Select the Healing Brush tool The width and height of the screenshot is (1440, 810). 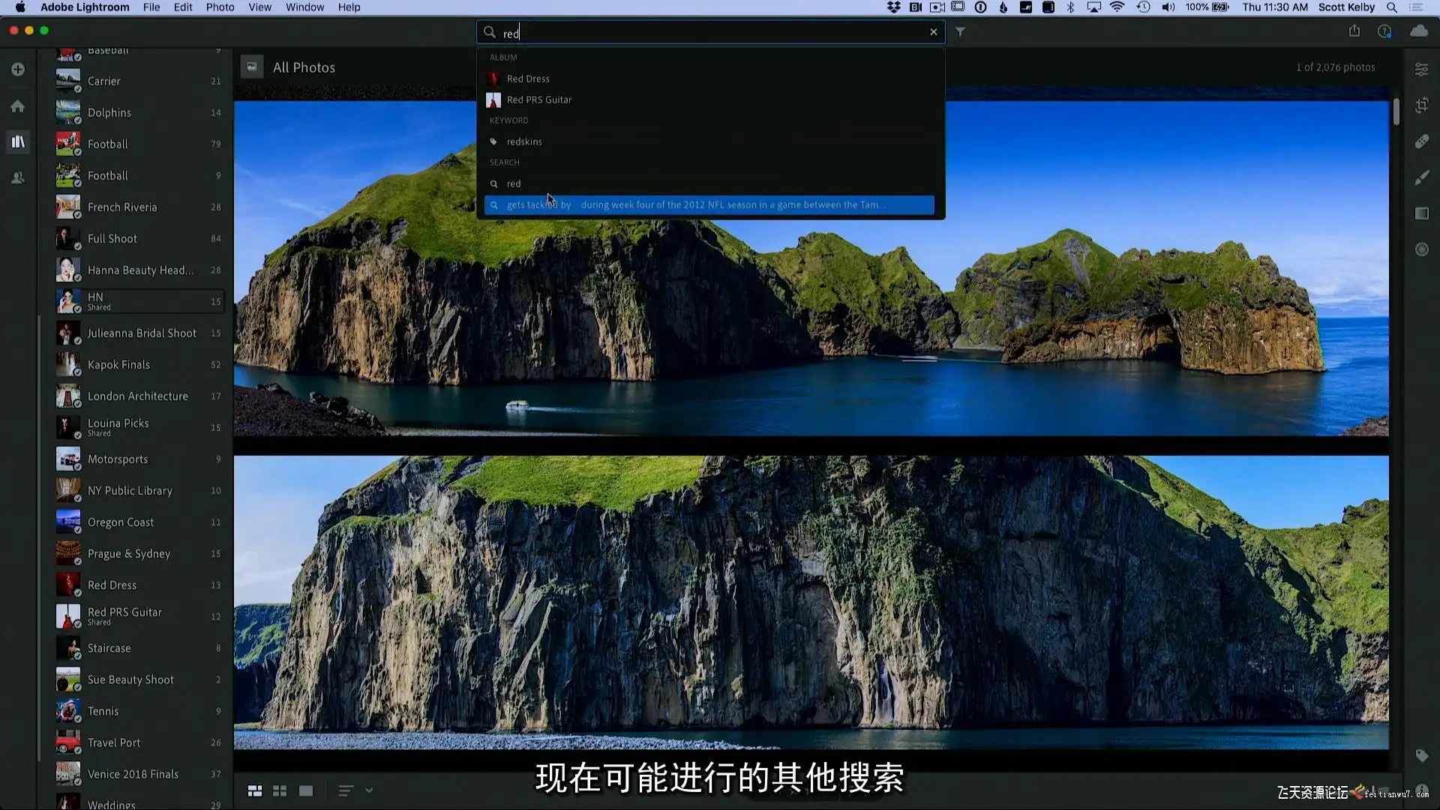(x=1421, y=142)
